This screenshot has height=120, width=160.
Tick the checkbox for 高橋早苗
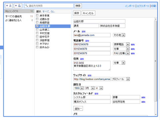[x=37, y=23]
